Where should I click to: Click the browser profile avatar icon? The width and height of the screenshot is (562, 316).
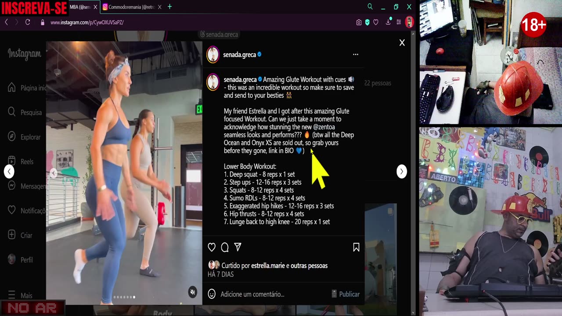tap(409, 22)
